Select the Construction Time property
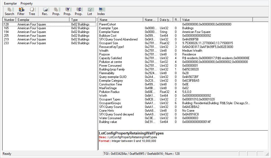Screen dimensions: 271x158 [x=110, y=84]
